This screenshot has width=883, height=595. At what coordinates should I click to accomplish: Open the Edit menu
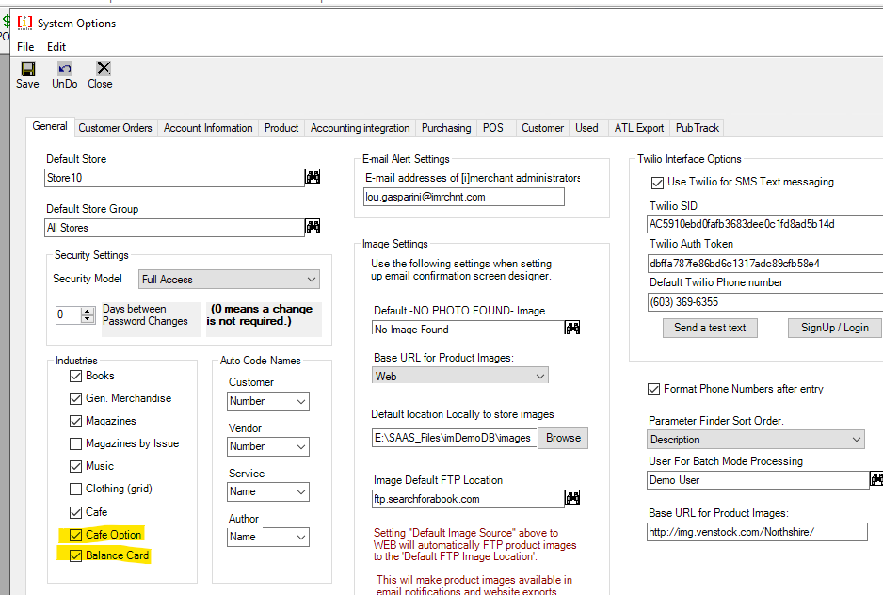pos(56,47)
